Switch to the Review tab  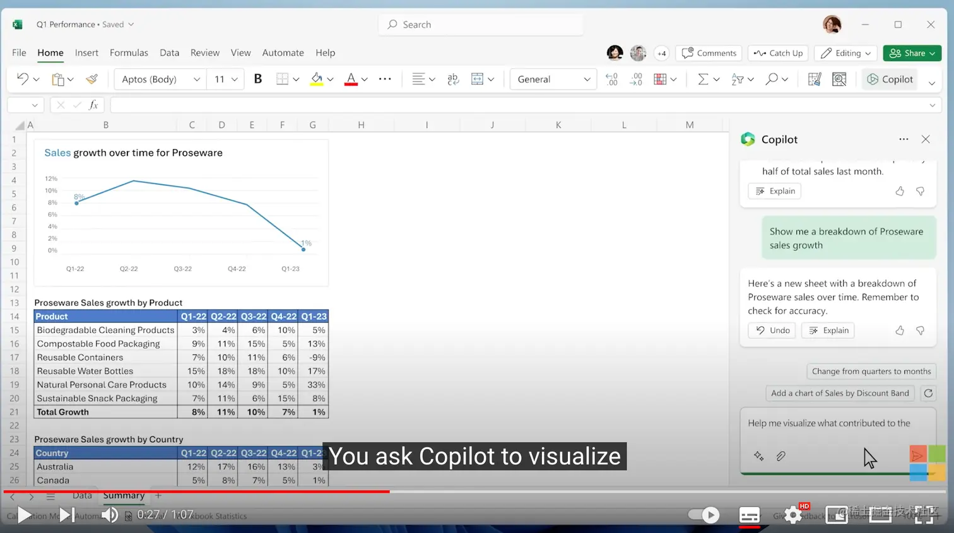[205, 53]
